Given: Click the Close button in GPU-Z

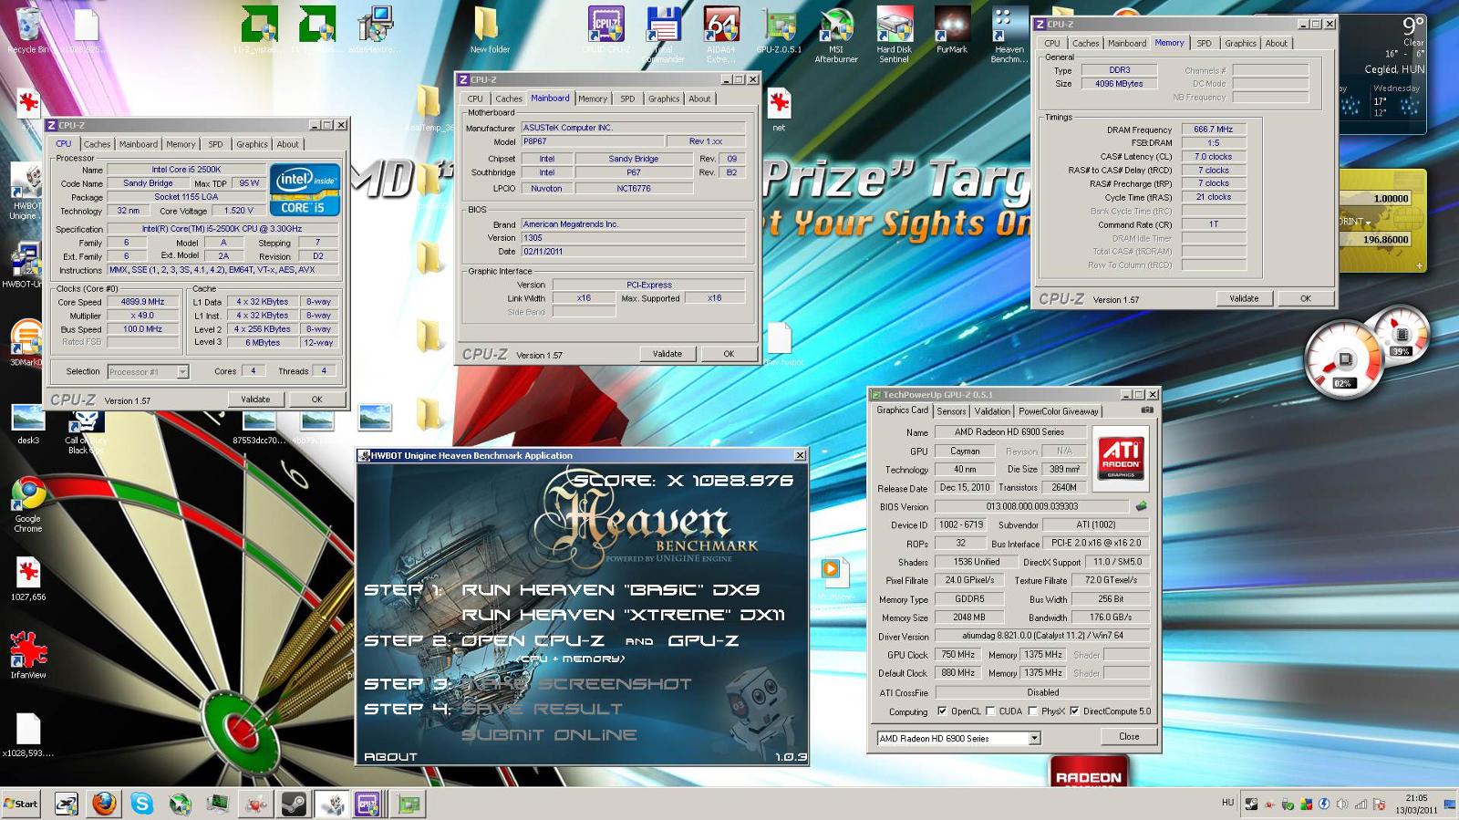Looking at the screenshot, I should 1129,736.
